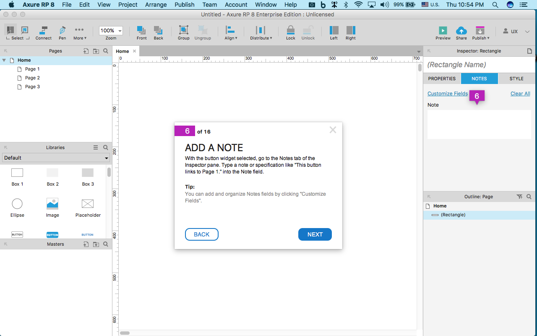Viewport: 537px width, 336px height.
Task: Pick the Pen tool in toolbar
Action: (x=62, y=33)
